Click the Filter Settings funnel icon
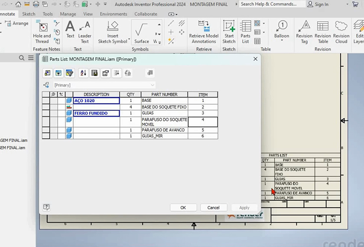Screen dimensions: 364x247 click(69, 73)
